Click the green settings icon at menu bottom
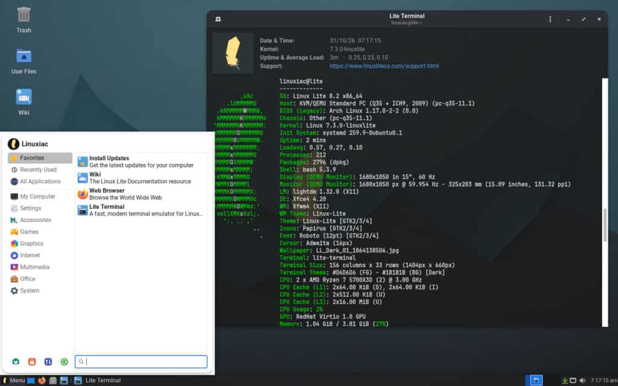Image resolution: width=618 pixels, height=386 pixels. (16, 362)
